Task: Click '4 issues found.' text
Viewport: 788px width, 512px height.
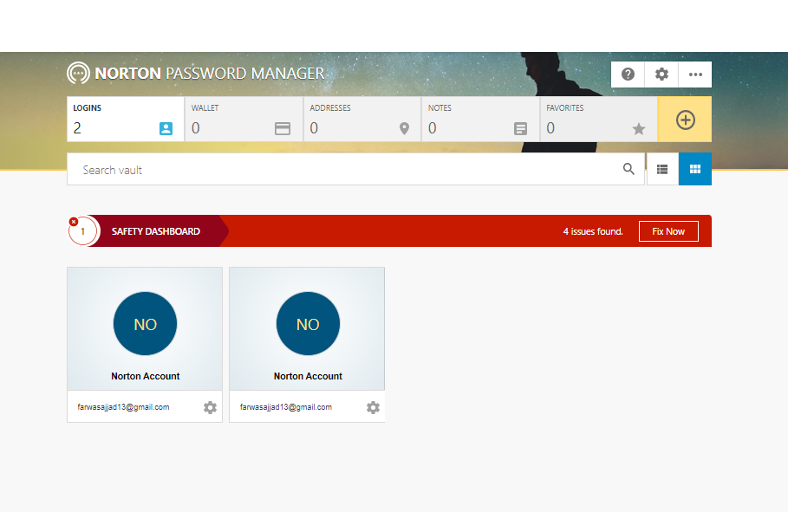Action: point(593,231)
